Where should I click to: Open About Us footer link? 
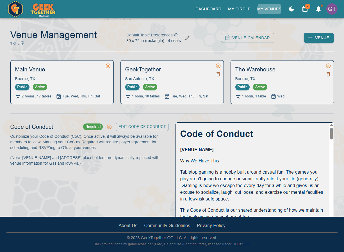point(128,225)
